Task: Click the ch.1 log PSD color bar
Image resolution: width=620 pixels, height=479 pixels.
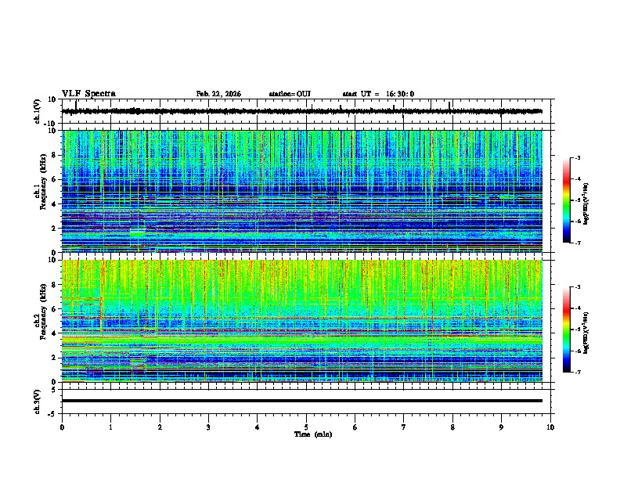Action: coord(566,200)
